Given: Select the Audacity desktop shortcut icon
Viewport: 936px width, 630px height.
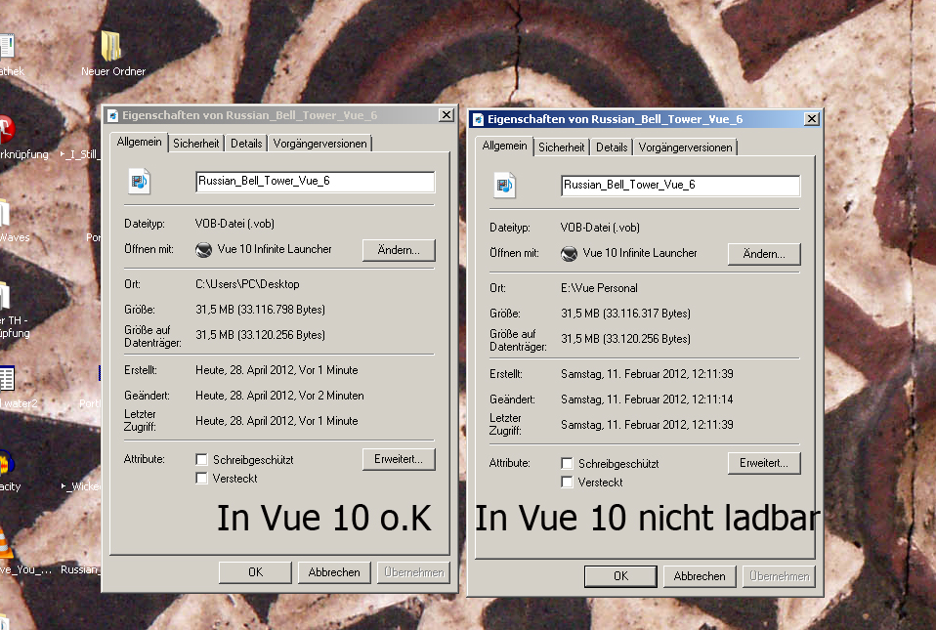Looking at the screenshot, I should tap(6, 462).
